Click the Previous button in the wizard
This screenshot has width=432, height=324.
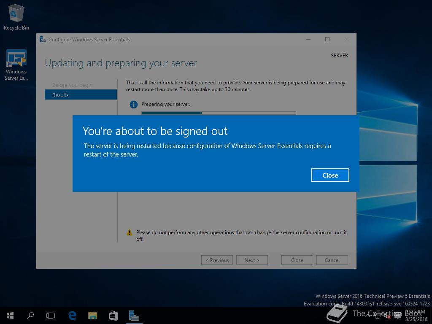(x=217, y=260)
